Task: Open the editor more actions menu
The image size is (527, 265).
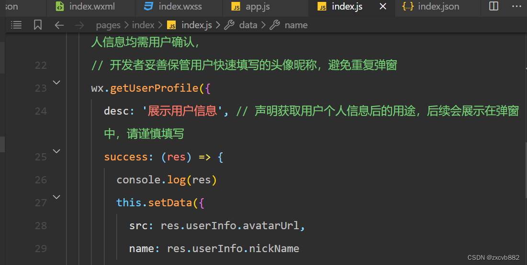Action: tap(516, 6)
